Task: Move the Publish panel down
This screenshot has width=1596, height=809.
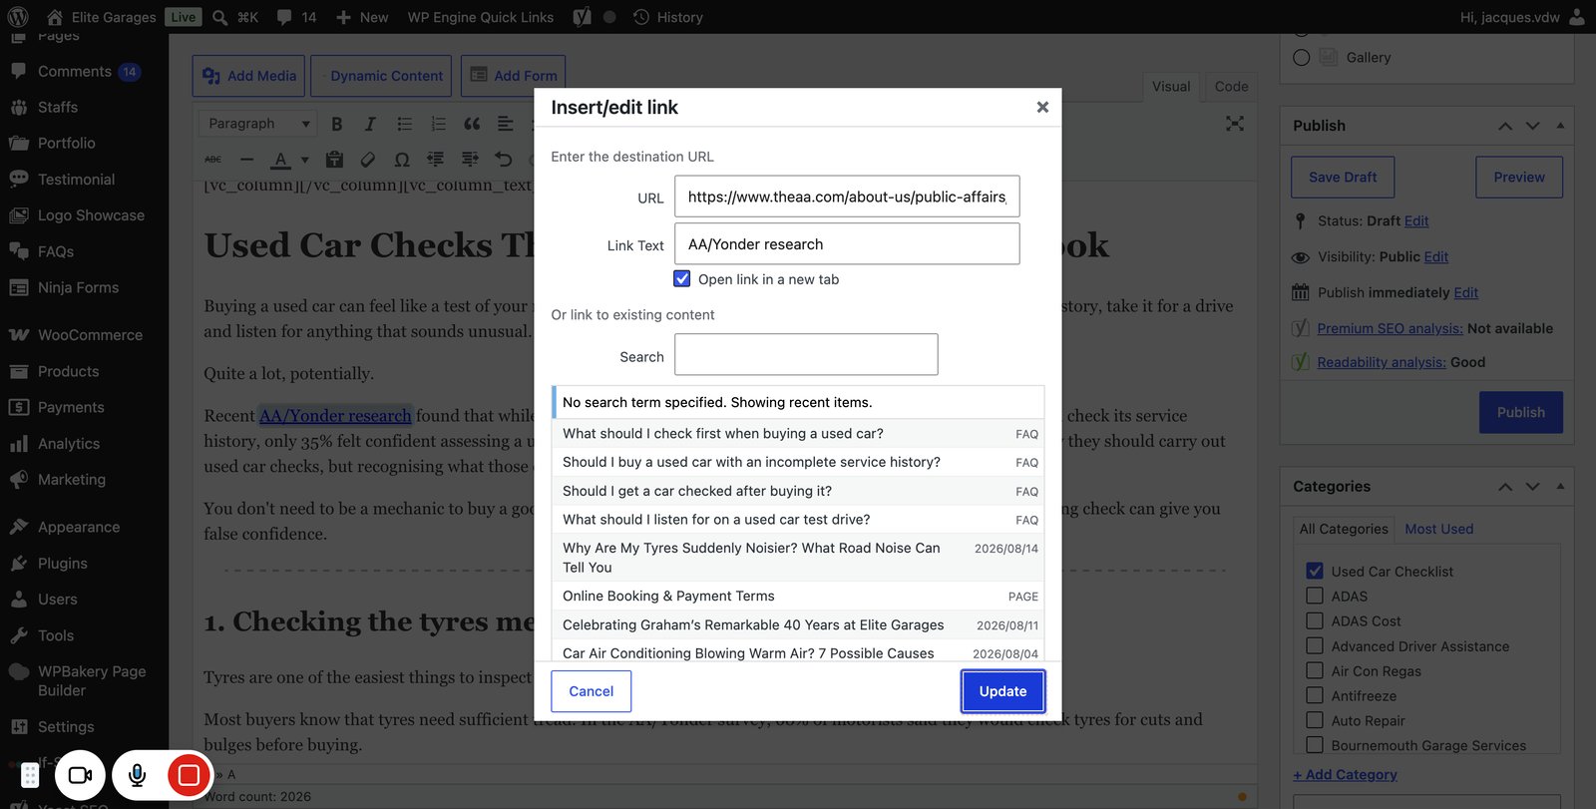Action: pos(1533,126)
